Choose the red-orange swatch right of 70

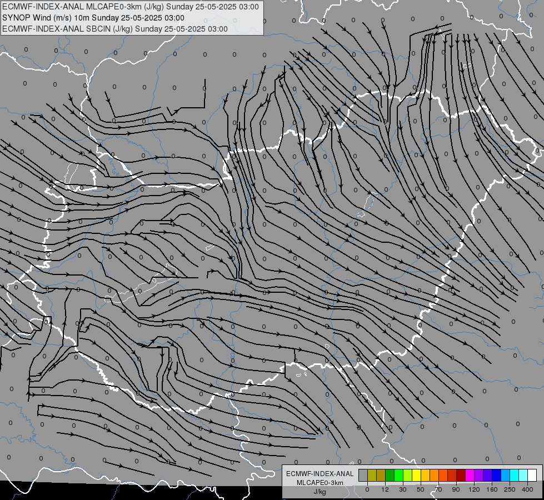(x=443, y=475)
